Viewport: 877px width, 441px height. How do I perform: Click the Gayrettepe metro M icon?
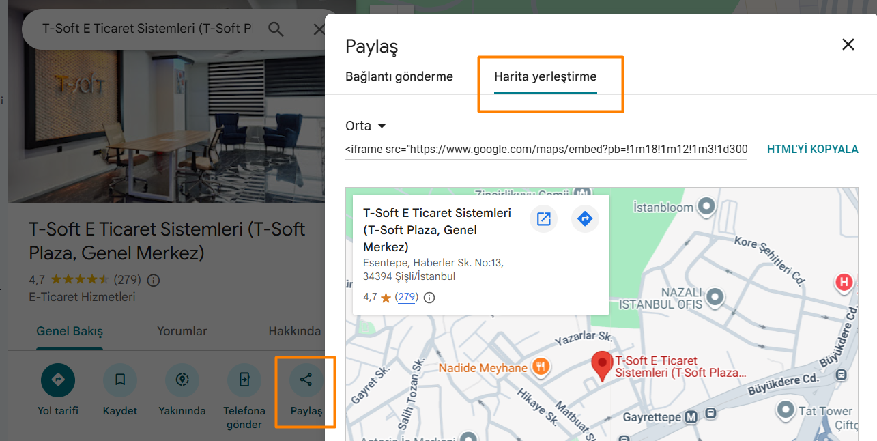pos(691,416)
